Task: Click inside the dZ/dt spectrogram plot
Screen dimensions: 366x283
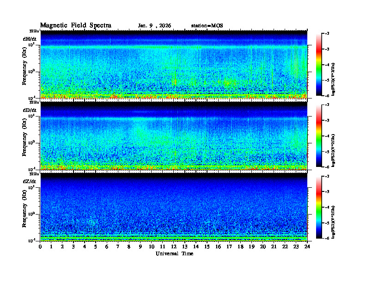Action: tap(174, 207)
